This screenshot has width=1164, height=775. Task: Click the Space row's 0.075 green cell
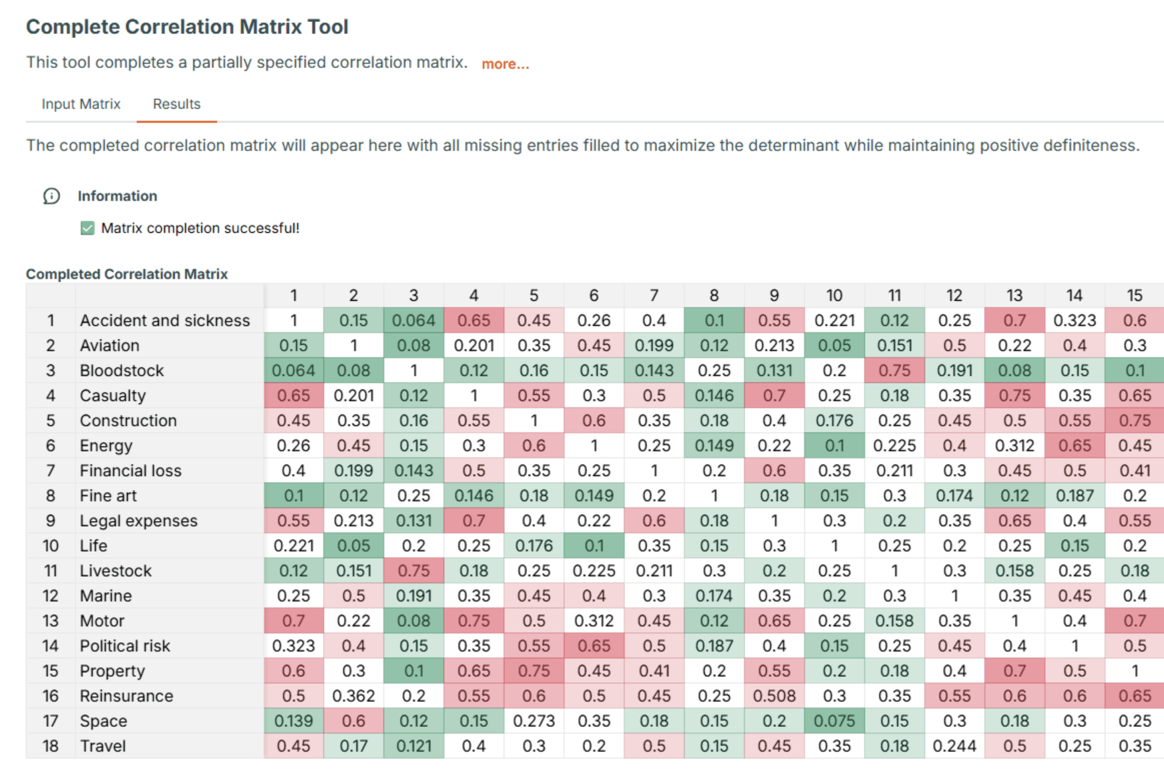834,721
